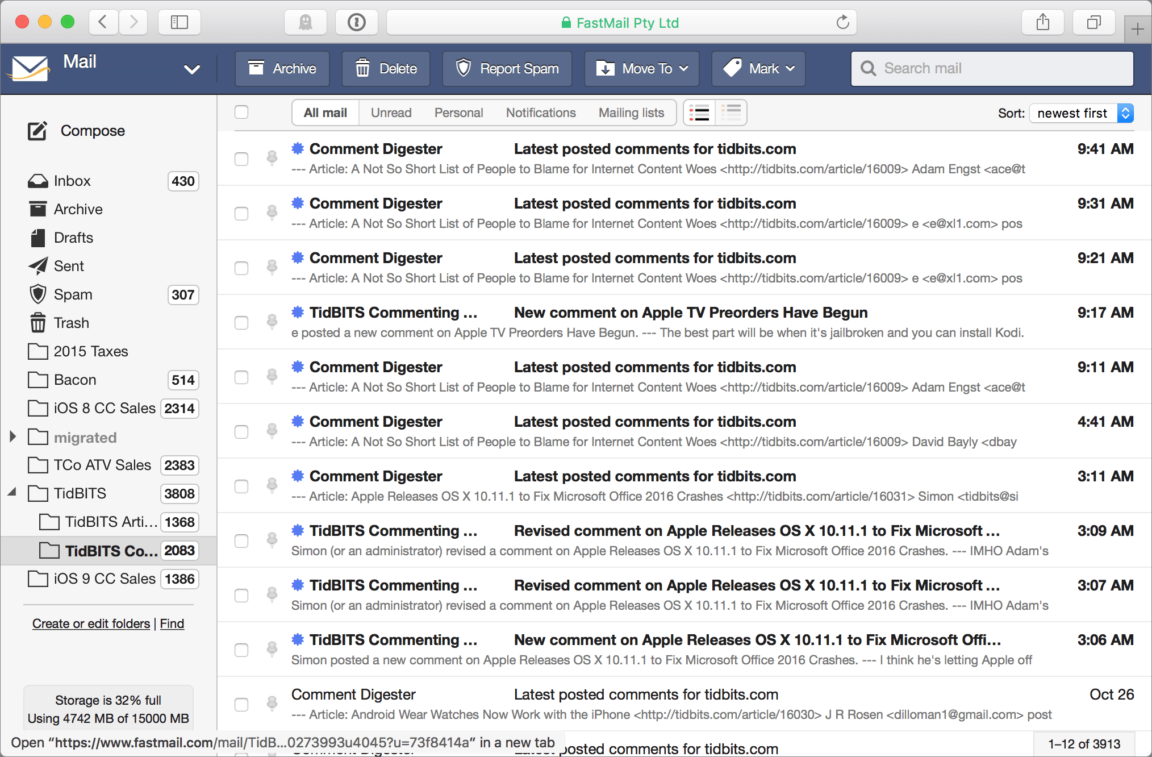Image resolution: width=1152 pixels, height=757 pixels.
Task: Select the Archive toolbar icon
Action: coord(256,68)
